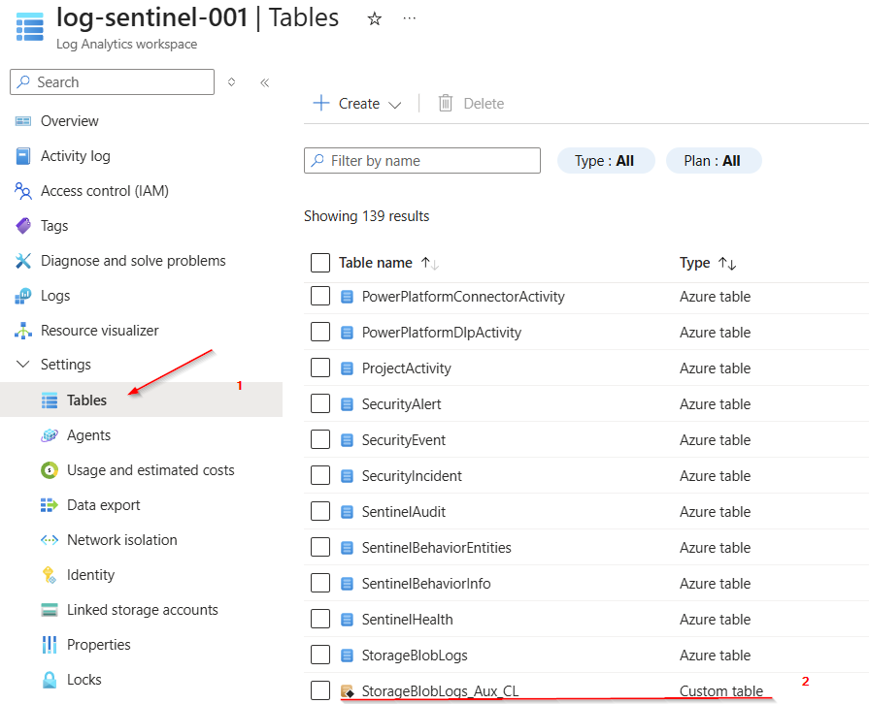Click the Filter by name input field
This screenshot has width=869, height=704.
click(422, 161)
